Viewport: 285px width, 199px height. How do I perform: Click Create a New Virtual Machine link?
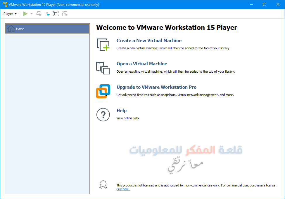click(149, 41)
